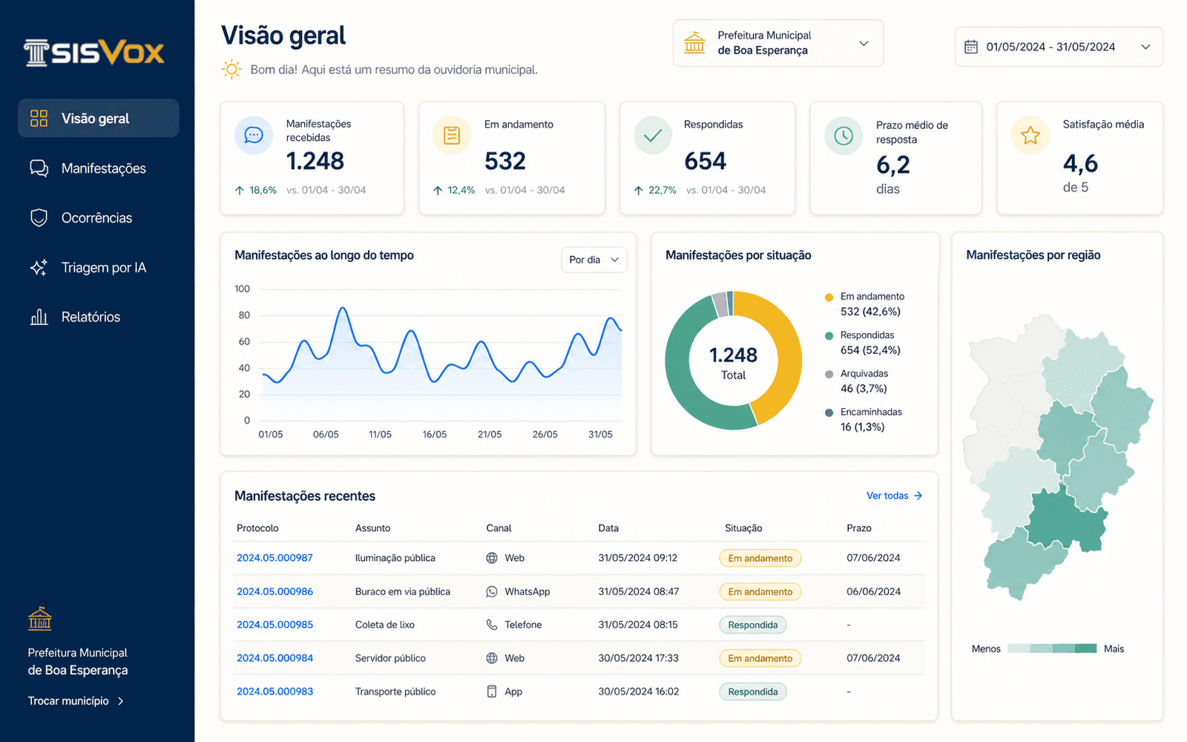Screen dimensions: 1187x742
Task: Expand the Por dia chart interval dropdown
Action: point(593,260)
